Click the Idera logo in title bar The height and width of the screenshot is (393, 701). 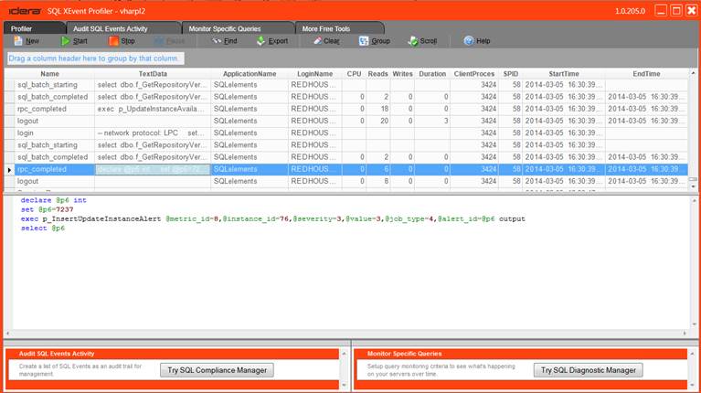pyautogui.click(x=25, y=11)
